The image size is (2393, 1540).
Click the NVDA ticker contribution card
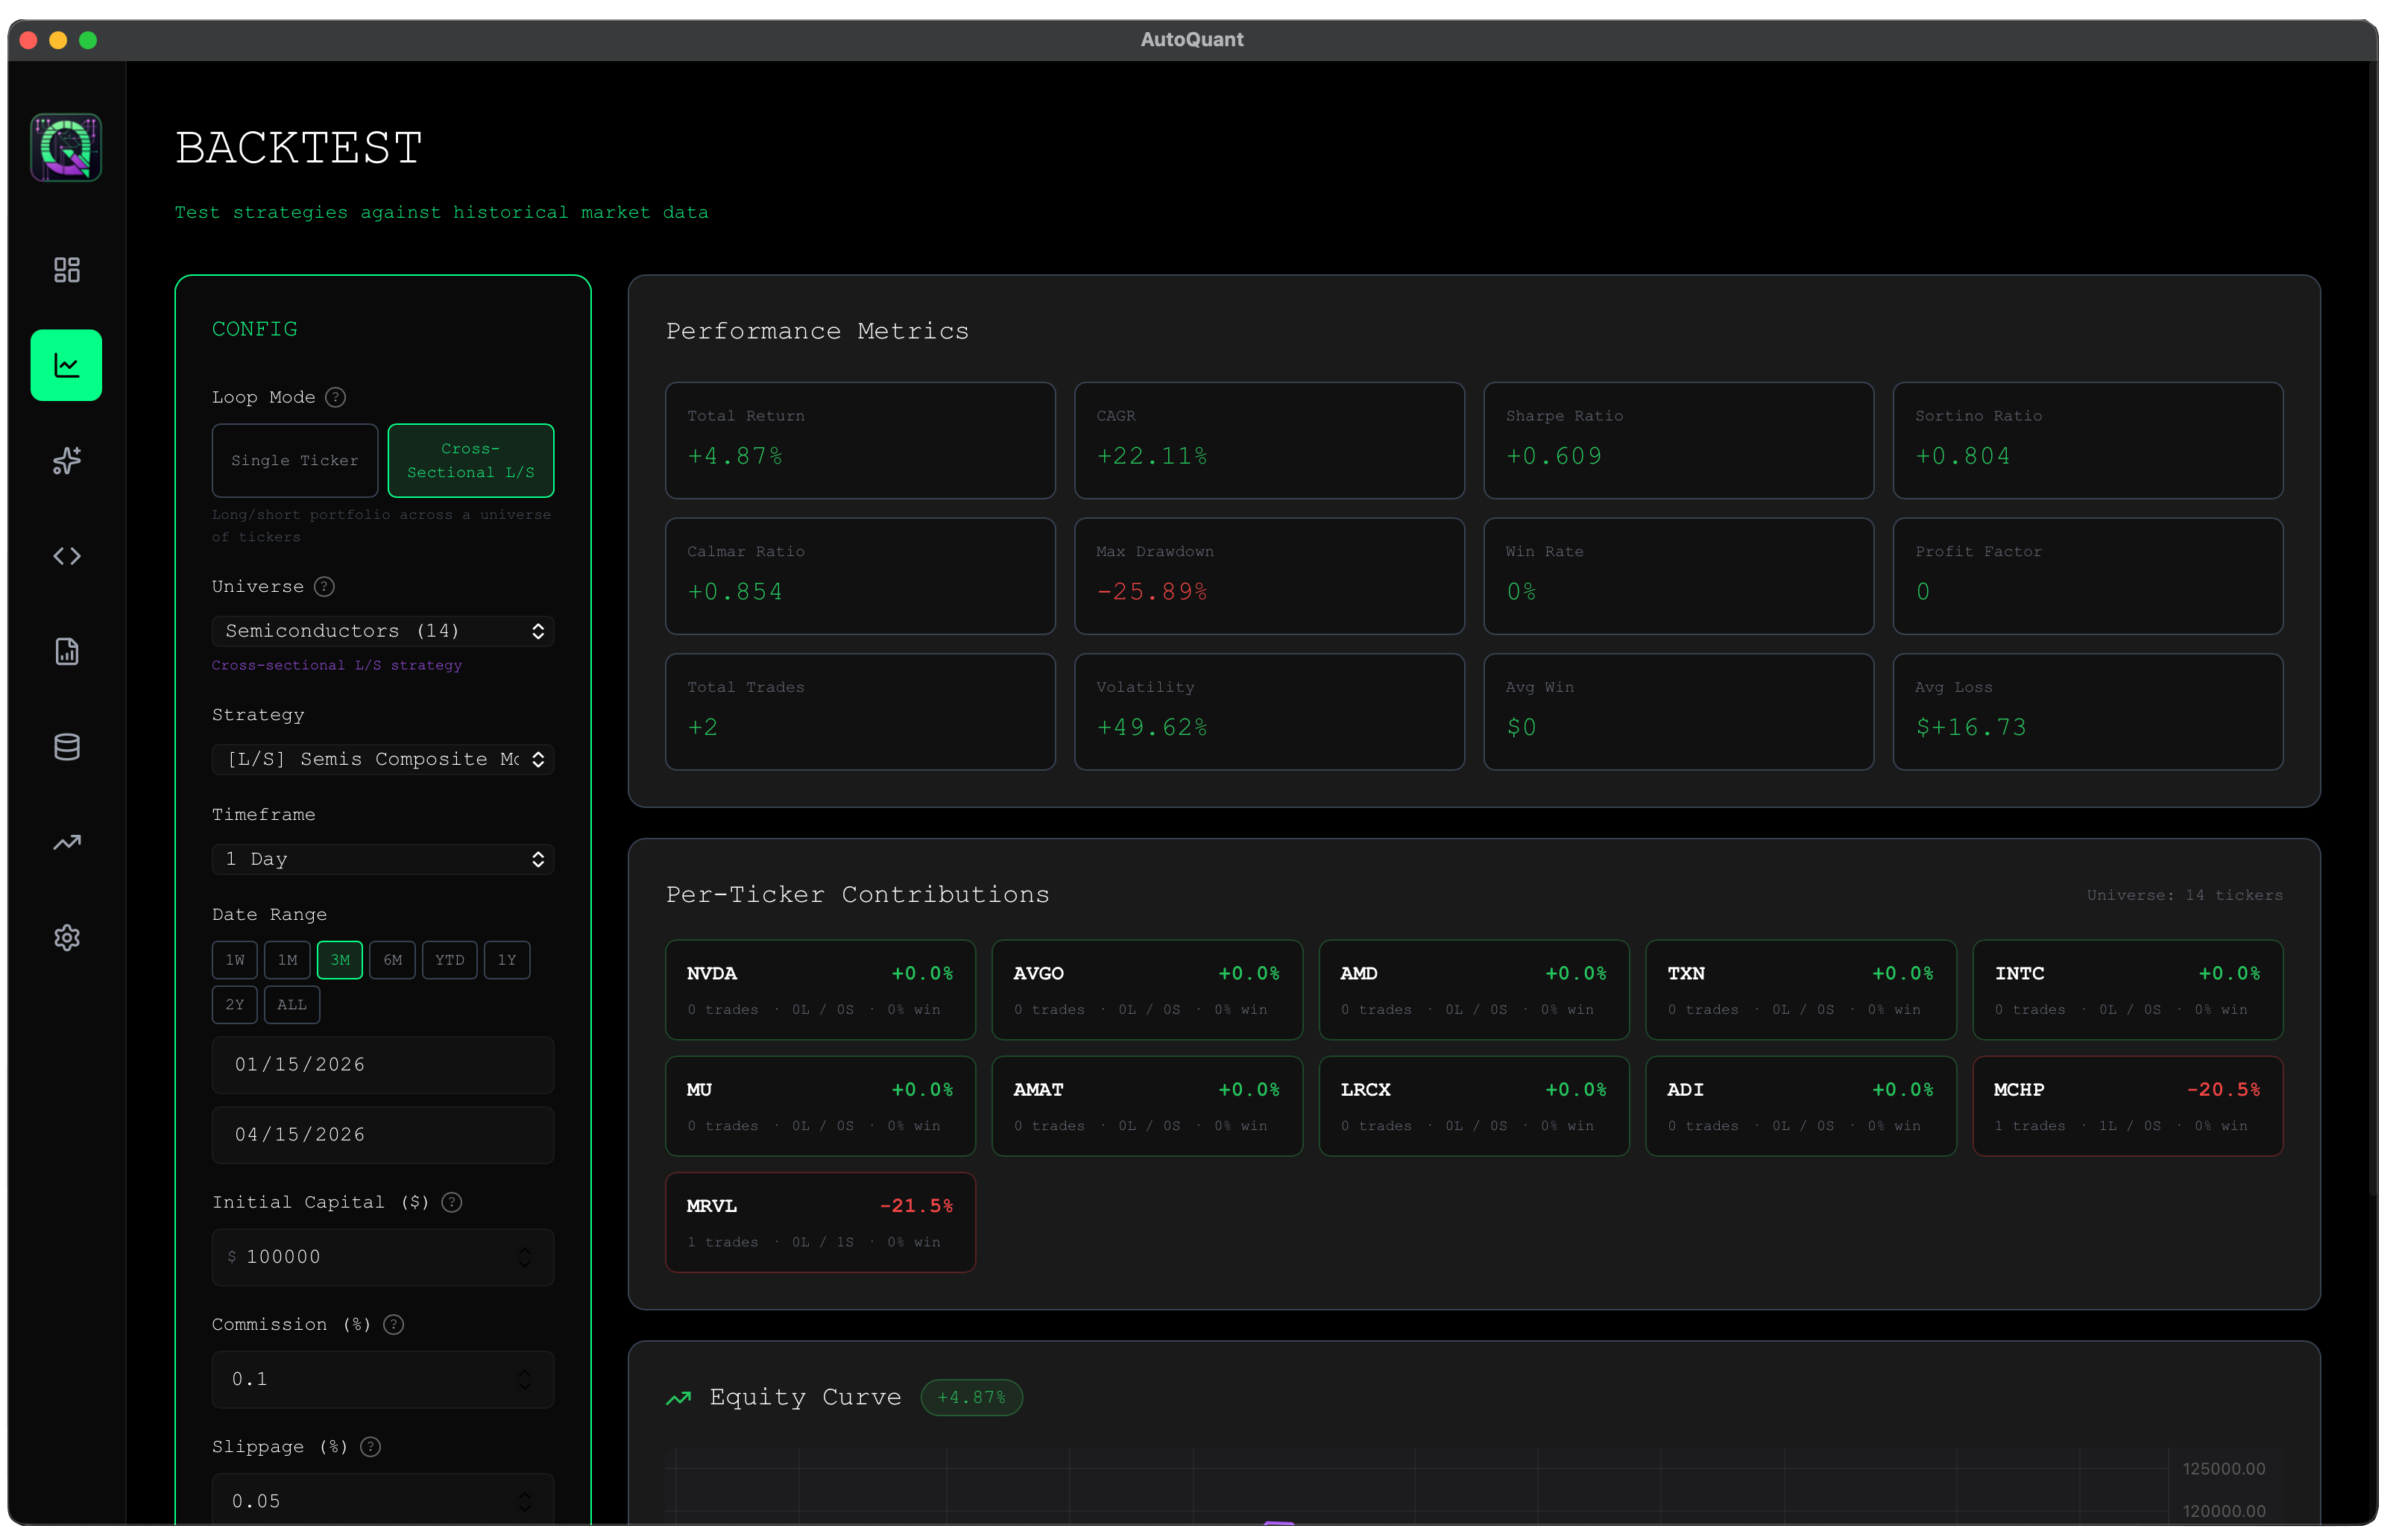tap(820, 989)
